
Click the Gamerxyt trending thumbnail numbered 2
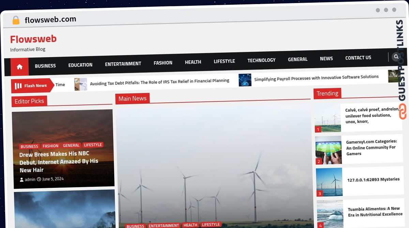click(x=328, y=150)
